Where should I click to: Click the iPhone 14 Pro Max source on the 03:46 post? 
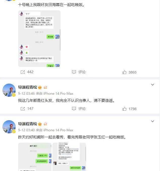pyautogui.click(x=58, y=93)
